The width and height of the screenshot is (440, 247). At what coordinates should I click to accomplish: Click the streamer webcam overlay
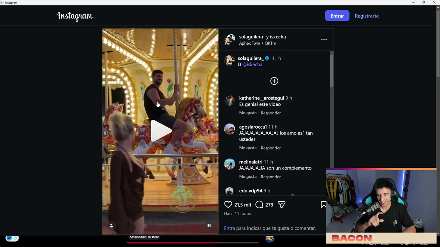click(381, 206)
